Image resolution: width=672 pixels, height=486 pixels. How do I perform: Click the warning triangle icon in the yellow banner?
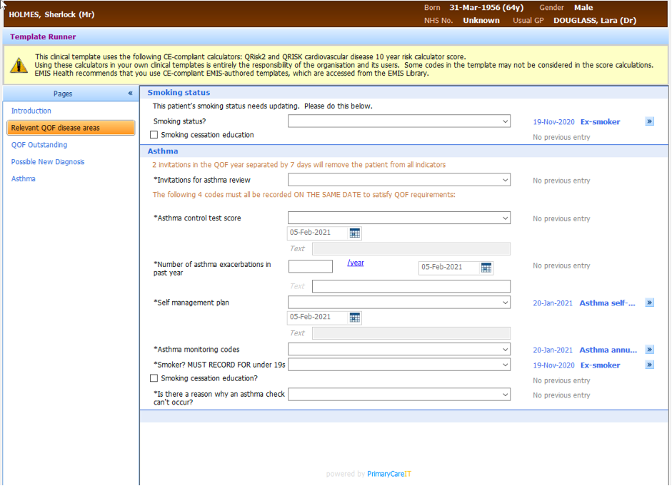(x=18, y=65)
